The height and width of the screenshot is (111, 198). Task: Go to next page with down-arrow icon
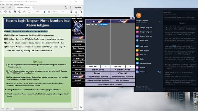(x=29, y=12)
